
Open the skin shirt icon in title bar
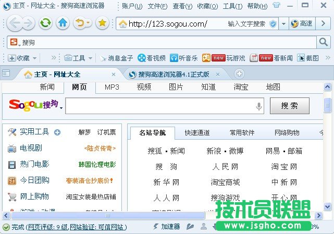point(276,6)
